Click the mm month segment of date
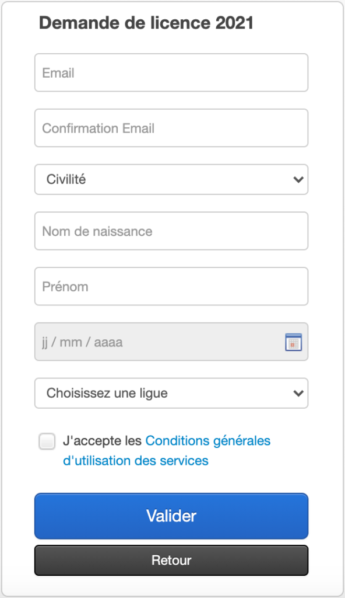Image resolution: width=345 pixels, height=598 pixels. click(71, 342)
